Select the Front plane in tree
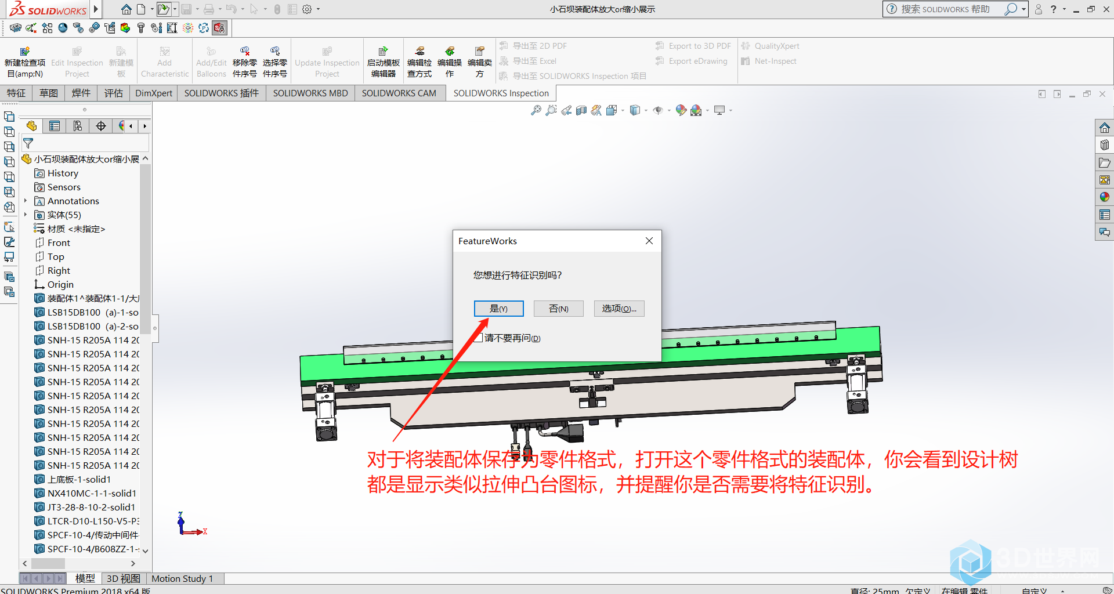The height and width of the screenshot is (594, 1114). point(59,242)
